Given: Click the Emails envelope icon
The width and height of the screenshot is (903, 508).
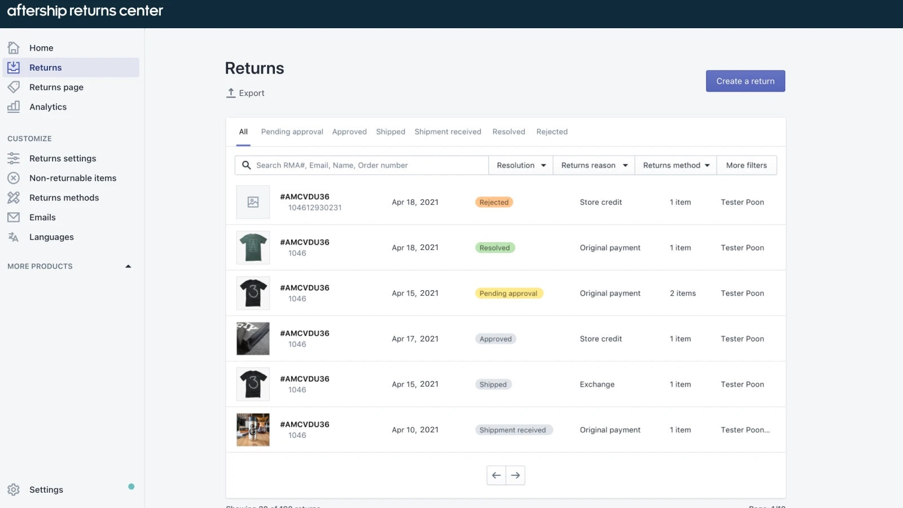Looking at the screenshot, I should tap(14, 217).
